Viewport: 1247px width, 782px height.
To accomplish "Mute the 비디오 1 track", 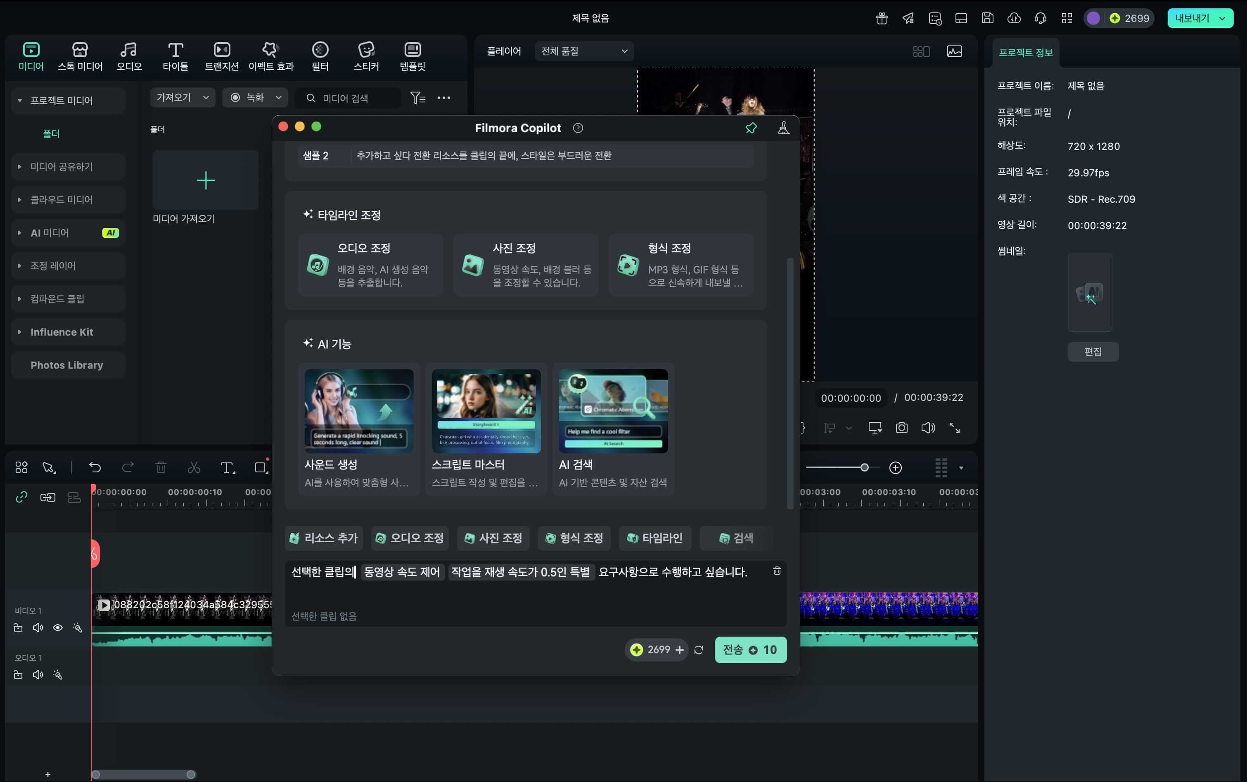I will [38, 627].
